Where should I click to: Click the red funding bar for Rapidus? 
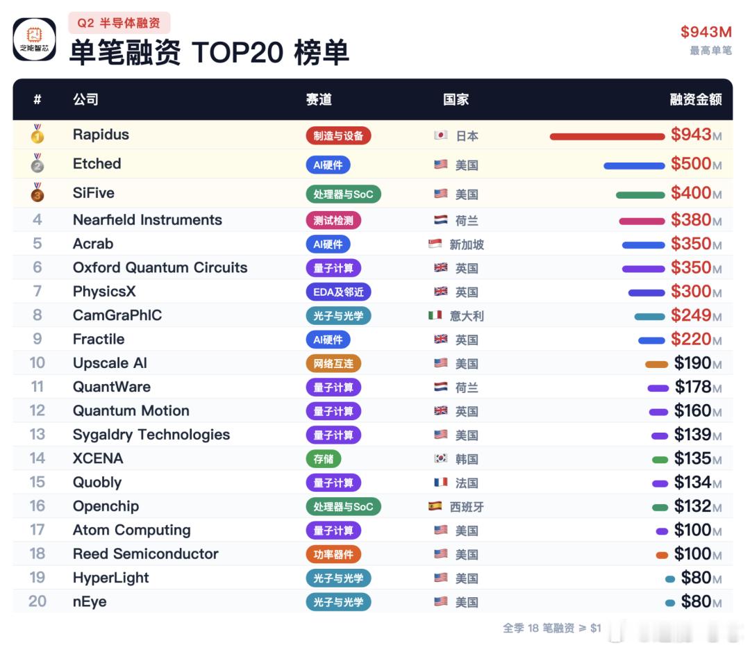[607, 137]
